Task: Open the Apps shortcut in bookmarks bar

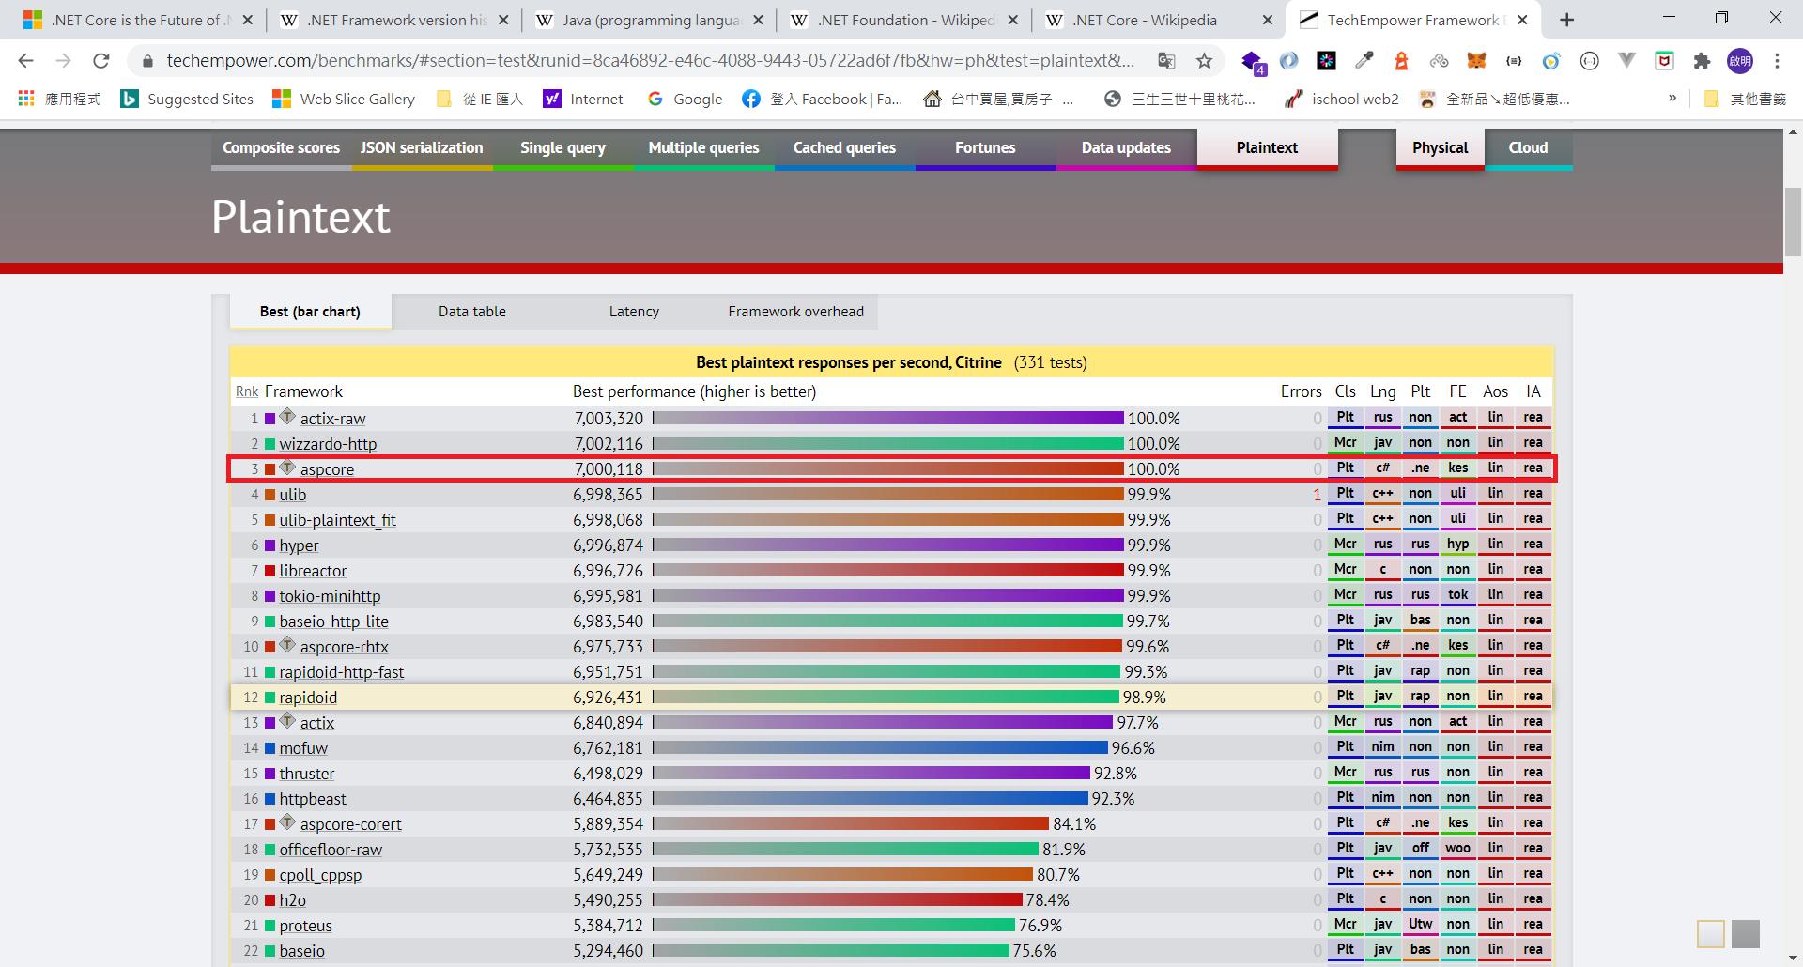Action: 59,99
